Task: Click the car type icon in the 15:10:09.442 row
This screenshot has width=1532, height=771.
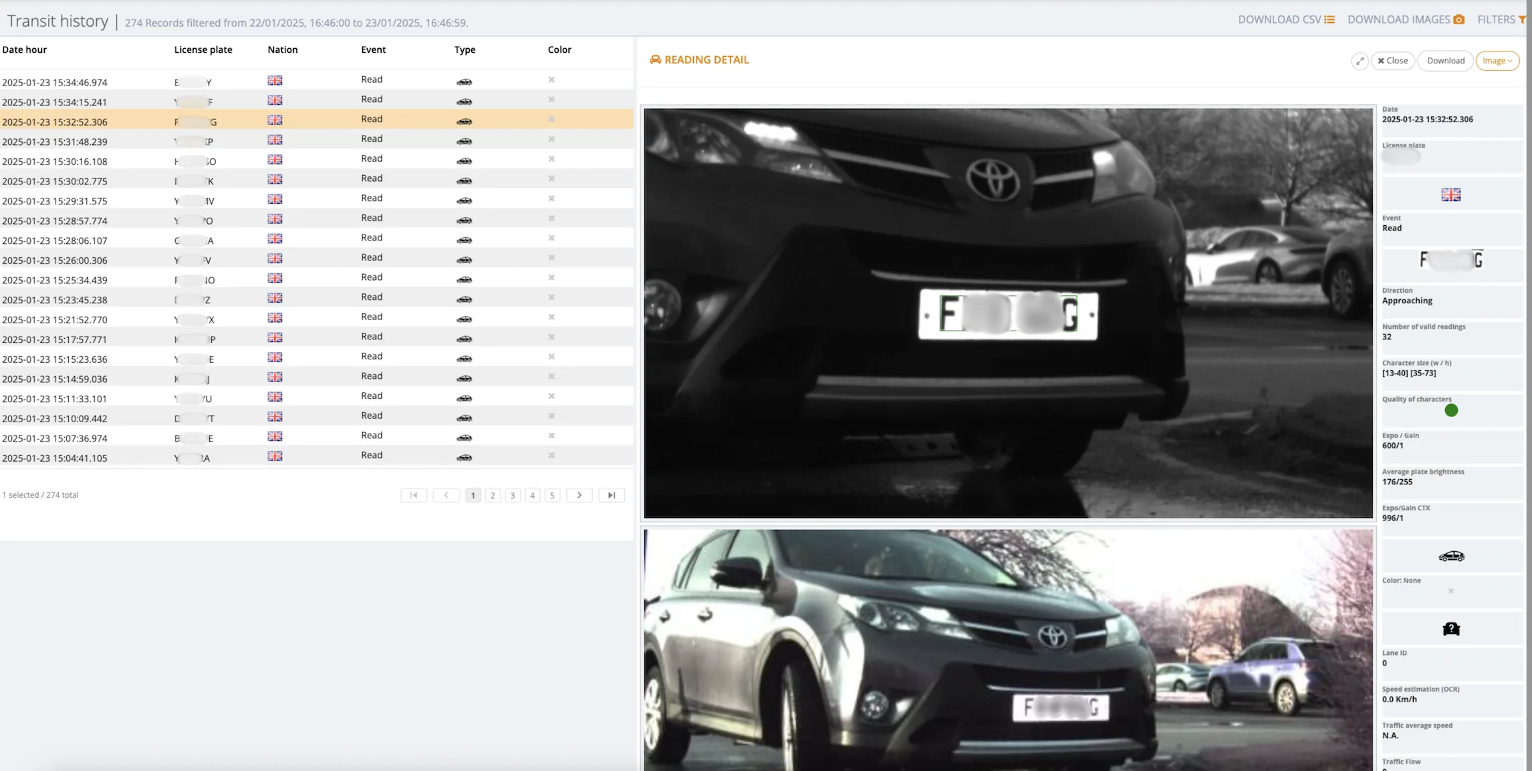Action: coord(464,418)
